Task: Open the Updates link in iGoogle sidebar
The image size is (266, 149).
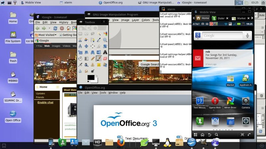Action: 40,93
